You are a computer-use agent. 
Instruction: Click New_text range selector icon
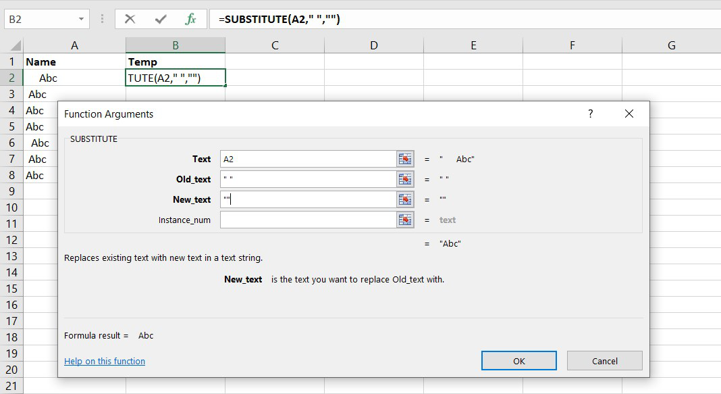(405, 199)
